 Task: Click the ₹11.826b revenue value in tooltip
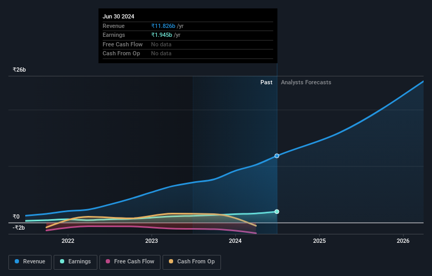(163, 26)
